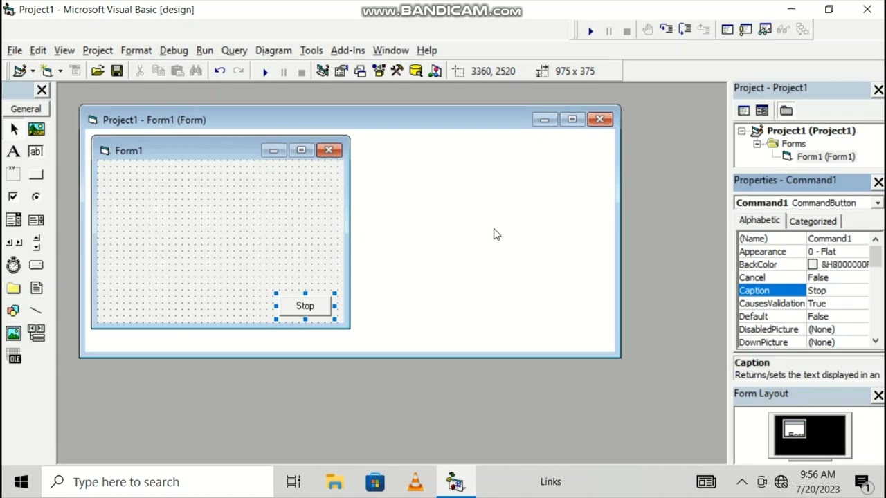Viewport: 886px width, 498px height.
Task: Select the ListBox control tool
Action: (x=36, y=220)
